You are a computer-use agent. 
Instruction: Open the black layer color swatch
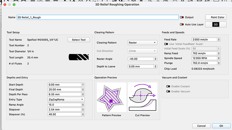point(216,24)
